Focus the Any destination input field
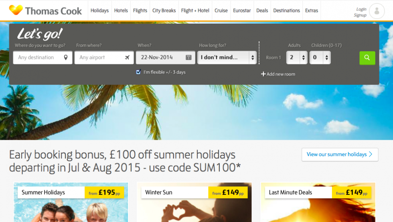This screenshot has height=222, width=393. pos(43,57)
